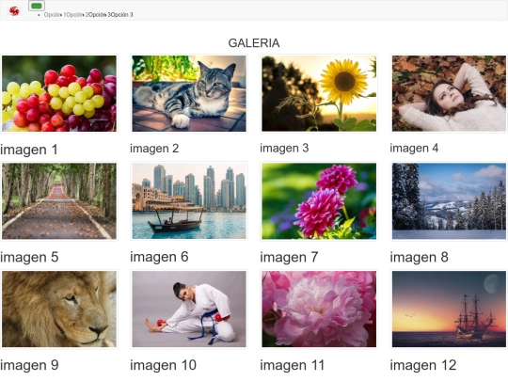Viewport: 508px width, 381px height.
Task: Click the "imagen 9" caption
Action: [29, 365]
